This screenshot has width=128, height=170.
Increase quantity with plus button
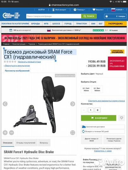click(x=98, y=110)
